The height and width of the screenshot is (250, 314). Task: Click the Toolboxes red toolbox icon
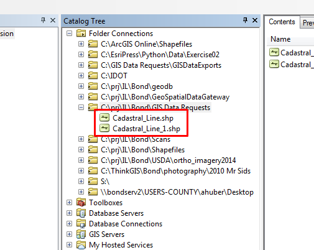(x=81, y=202)
